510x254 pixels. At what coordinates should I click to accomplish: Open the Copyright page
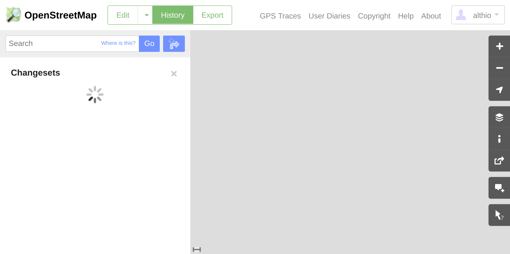(374, 16)
